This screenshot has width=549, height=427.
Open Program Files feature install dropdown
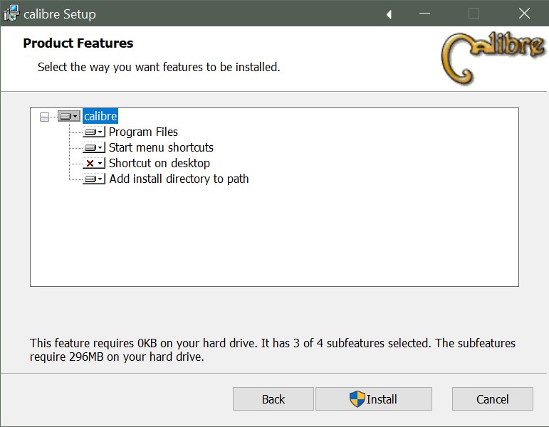pyautogui.click(x=94, y=132)
